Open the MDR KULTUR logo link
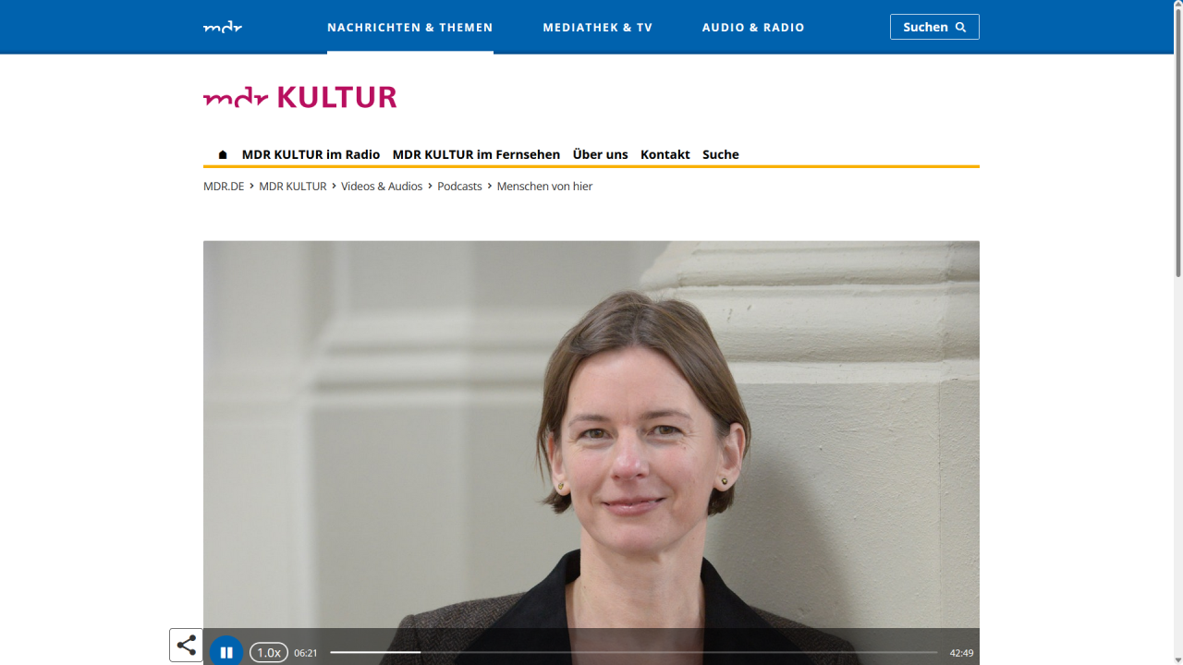Screen dimensions: 1183x665 click(x=300, y=97)
